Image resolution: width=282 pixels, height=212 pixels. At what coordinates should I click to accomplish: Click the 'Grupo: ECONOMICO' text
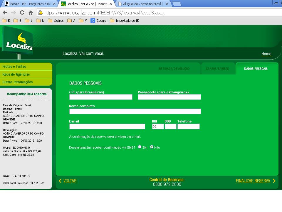[x=16, y=148]
